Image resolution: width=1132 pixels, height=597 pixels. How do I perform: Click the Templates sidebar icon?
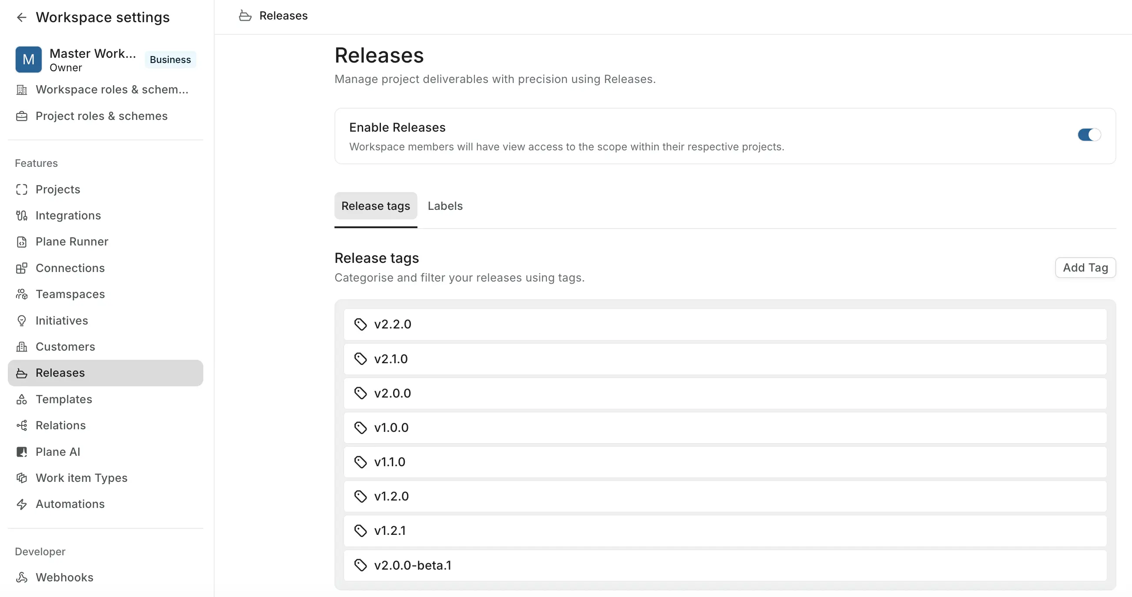point(22,399)
